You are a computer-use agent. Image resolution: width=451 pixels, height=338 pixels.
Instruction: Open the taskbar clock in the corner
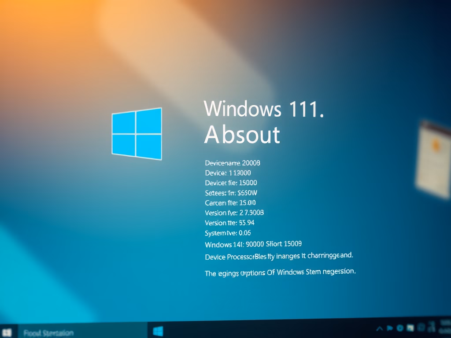pyautogui.click(x=445, y=326)
